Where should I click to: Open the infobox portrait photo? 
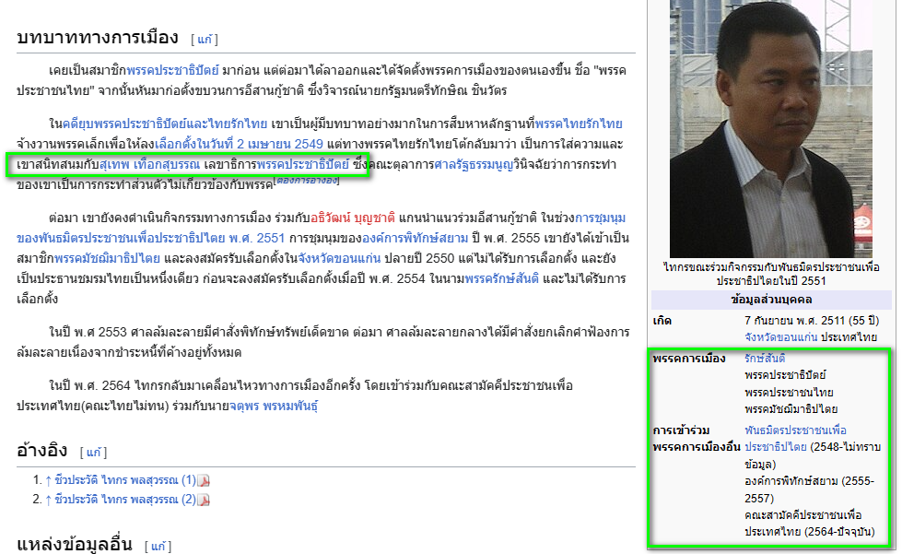pos(771,129)
